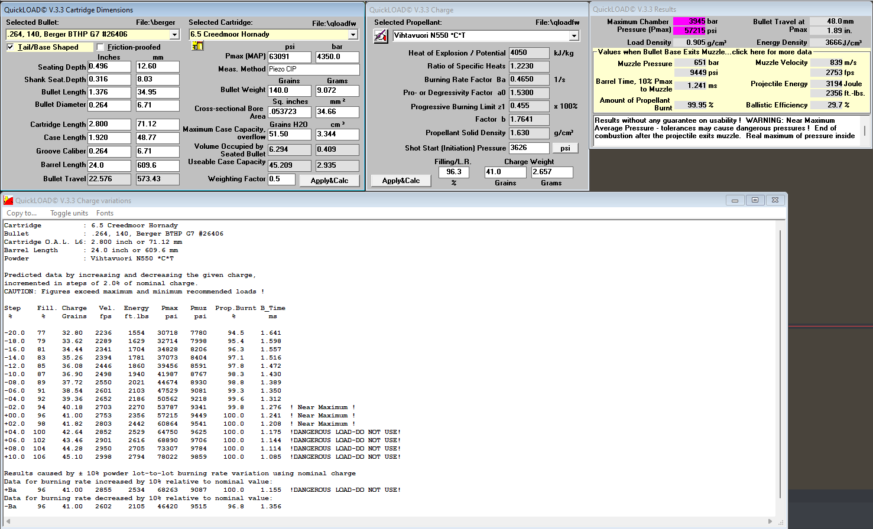Click the Barrel Length mm field
Viewport: 873px width, 529px height.
coord(157,165)
